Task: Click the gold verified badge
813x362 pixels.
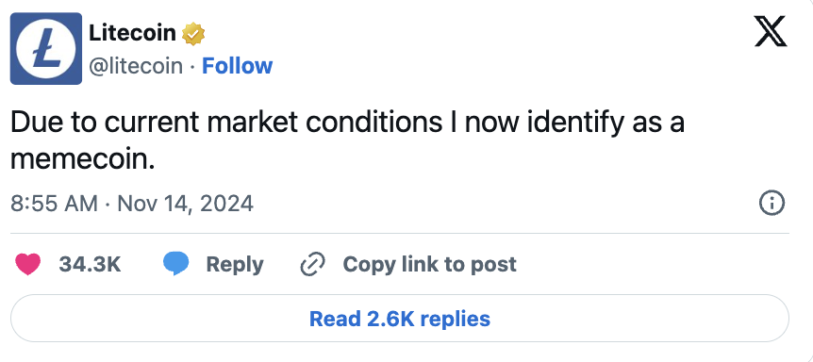Action: point(194,34)
